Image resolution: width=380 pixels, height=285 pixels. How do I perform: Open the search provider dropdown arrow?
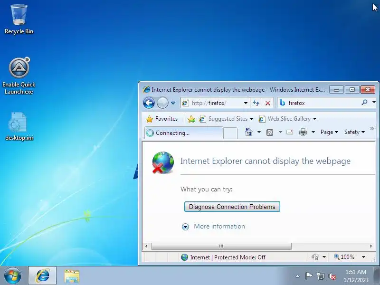pyautogui.click(x=374, y=103)
